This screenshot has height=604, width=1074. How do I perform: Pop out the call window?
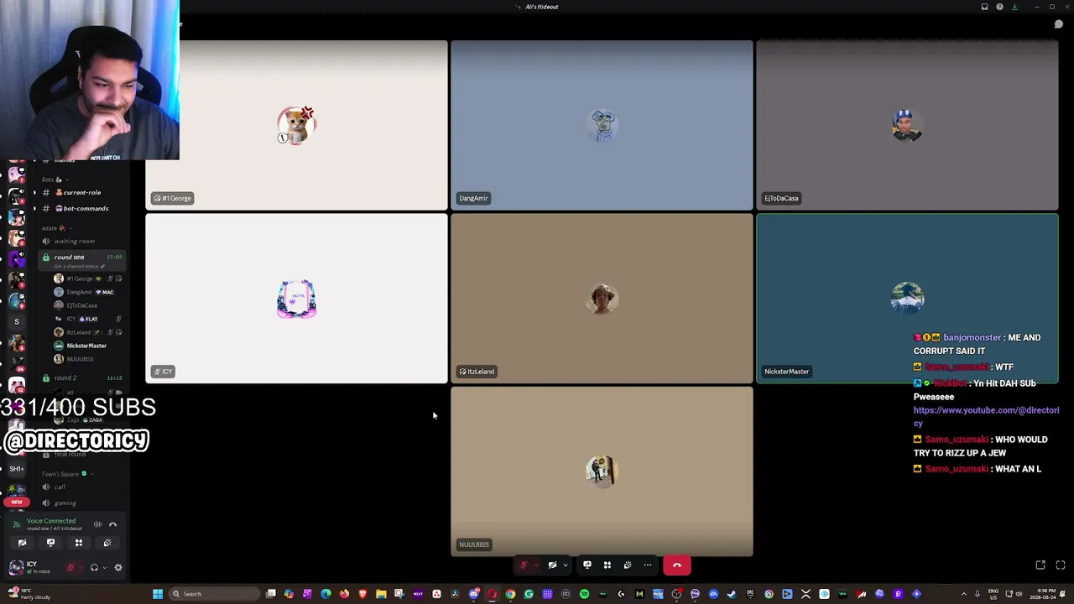pyautogui.click(x=1040, y=565)
